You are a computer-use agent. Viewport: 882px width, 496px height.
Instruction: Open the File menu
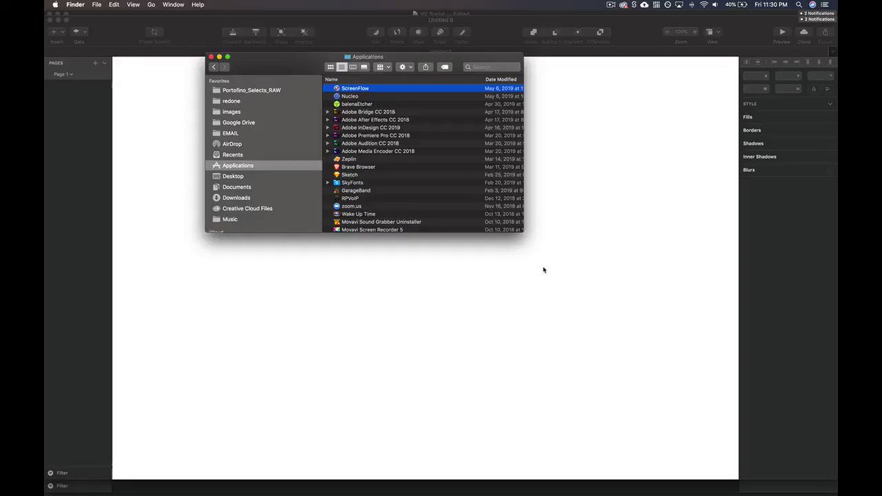(x=97, y=4)
